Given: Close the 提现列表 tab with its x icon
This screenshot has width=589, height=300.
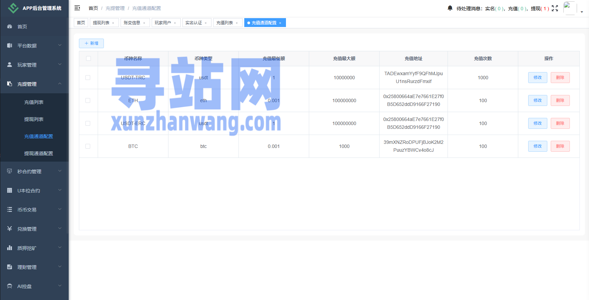Looking at the screenshot, I should tap(113, 23).
